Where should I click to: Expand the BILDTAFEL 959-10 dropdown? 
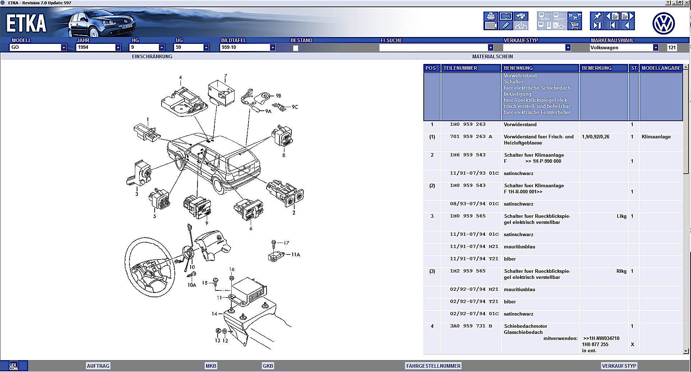273,47
